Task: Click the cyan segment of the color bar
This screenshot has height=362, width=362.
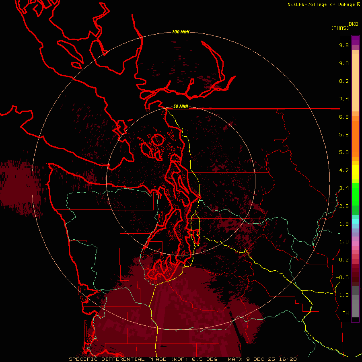Action: pos(355,221)
